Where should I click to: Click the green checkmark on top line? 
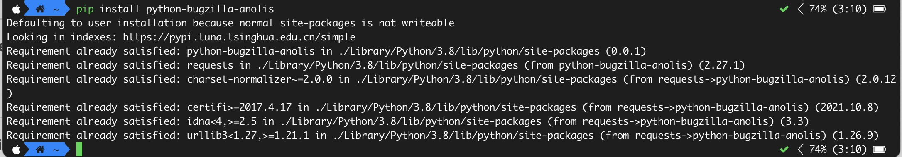pos(784,9)
